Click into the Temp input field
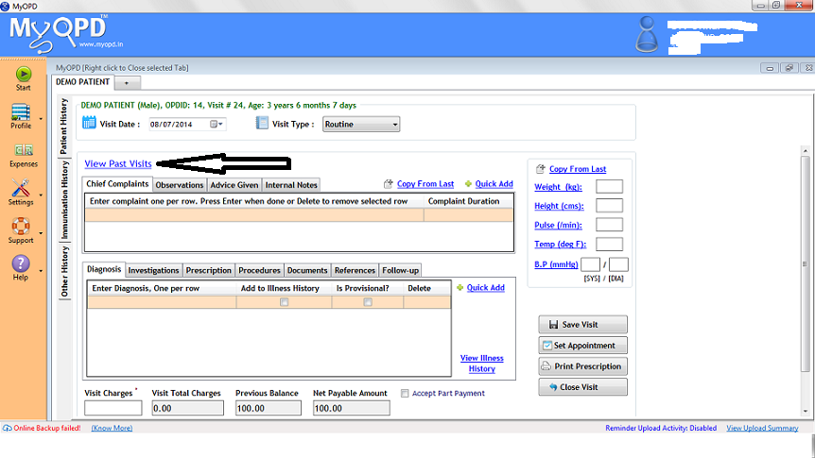Screen dimensions: 815x458 [x=609, y=244]
